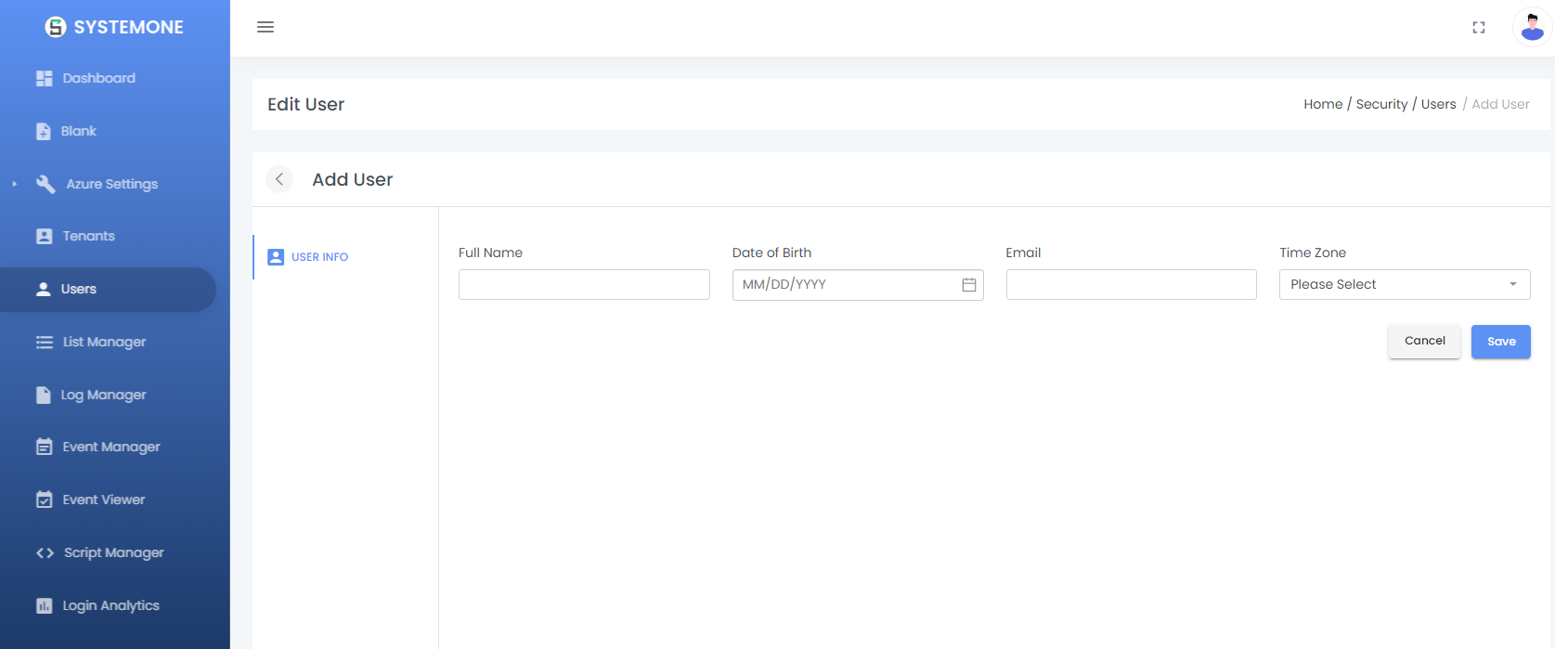The width and height of the screenshot is (1555, 649).
Task: Click the SystemOne logo
Action: 114,27
